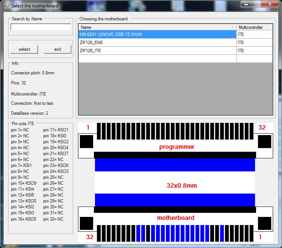282x248 pixels.
Task: Click the pin 12= KSI5 entry
Action: pyautogui.click(x=23, y=195)
